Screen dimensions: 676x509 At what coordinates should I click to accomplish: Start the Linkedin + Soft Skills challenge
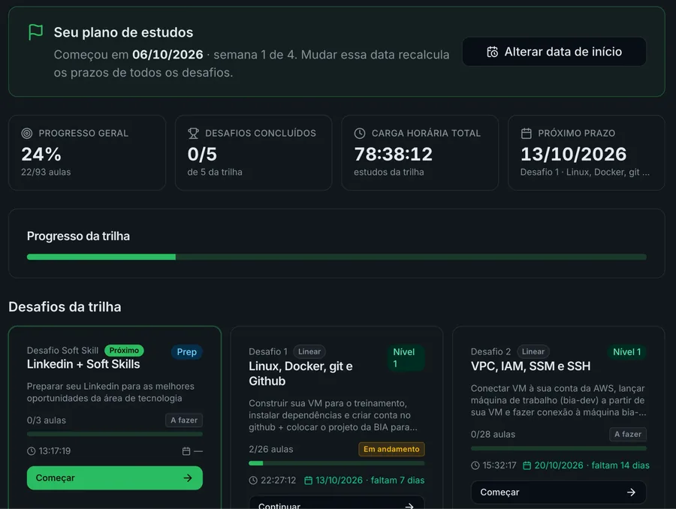pos(115,477)
